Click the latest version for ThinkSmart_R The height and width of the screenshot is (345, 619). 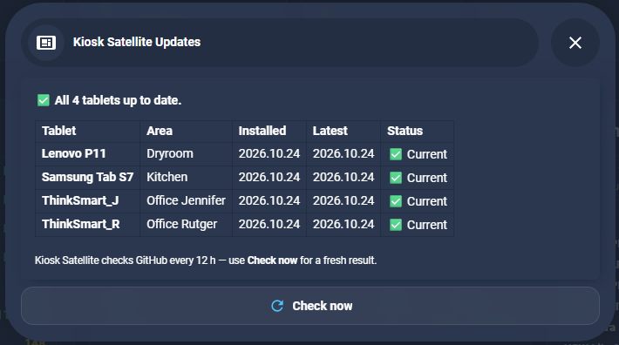point(344,224)
